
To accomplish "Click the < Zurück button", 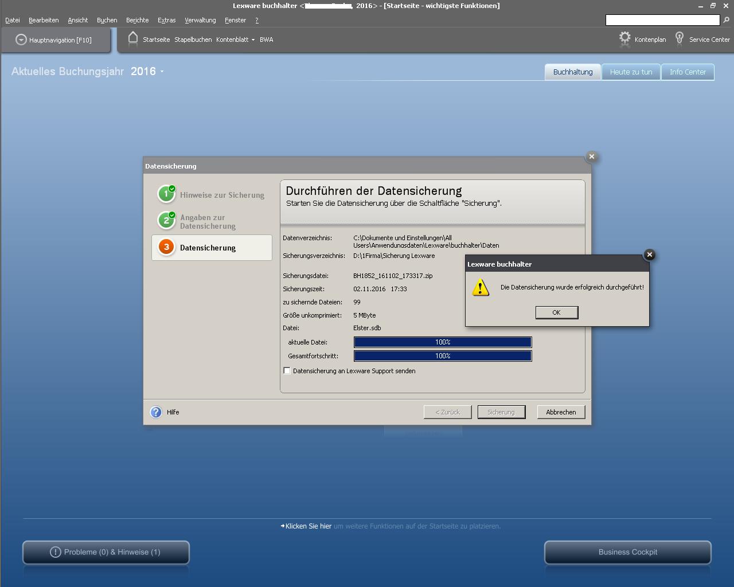I will 447,412.
